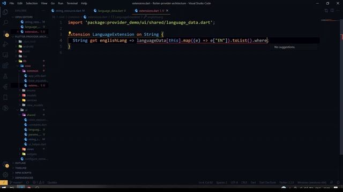343x192 pixels.
Task: Click the lightbulb quick fix icon
Action: coord(70,33)
